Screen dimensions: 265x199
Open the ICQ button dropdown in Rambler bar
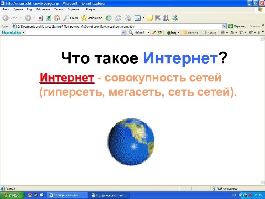click(x=178, y=32)
